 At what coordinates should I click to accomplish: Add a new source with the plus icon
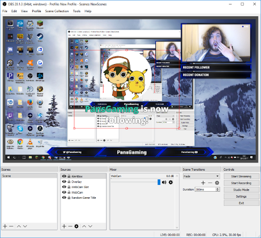point(64,226)
